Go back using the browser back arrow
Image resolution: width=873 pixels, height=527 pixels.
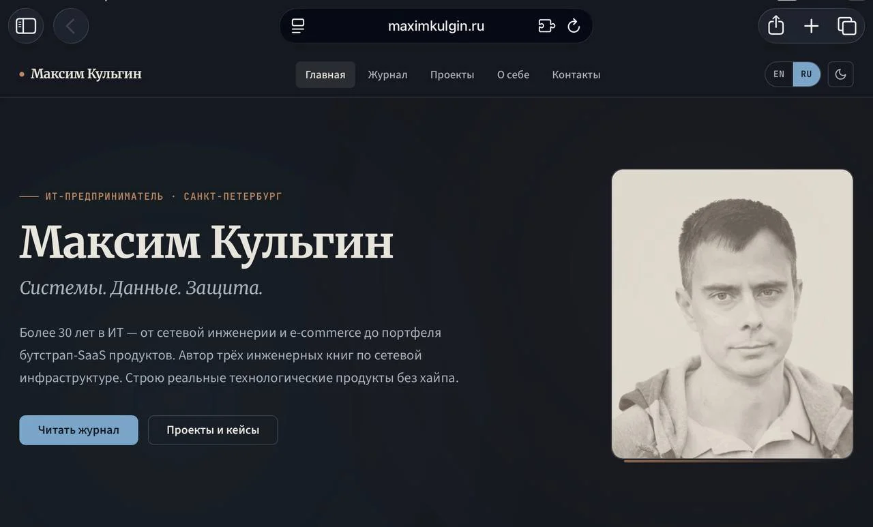pos(71,26)
